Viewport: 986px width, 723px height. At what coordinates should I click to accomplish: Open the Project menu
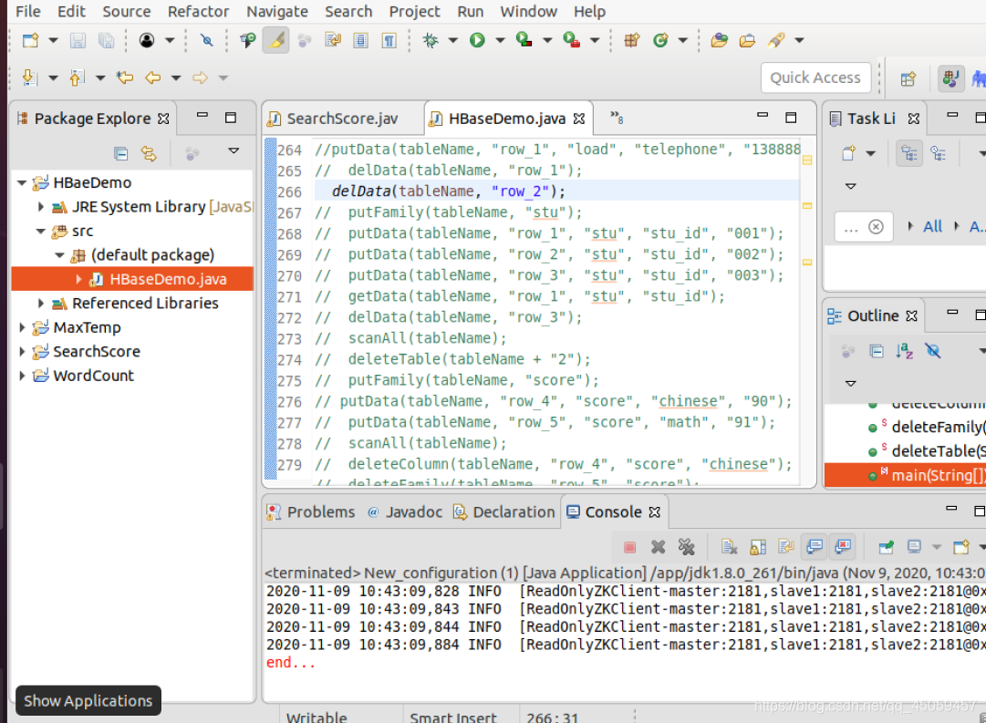[x=414, y=11]
